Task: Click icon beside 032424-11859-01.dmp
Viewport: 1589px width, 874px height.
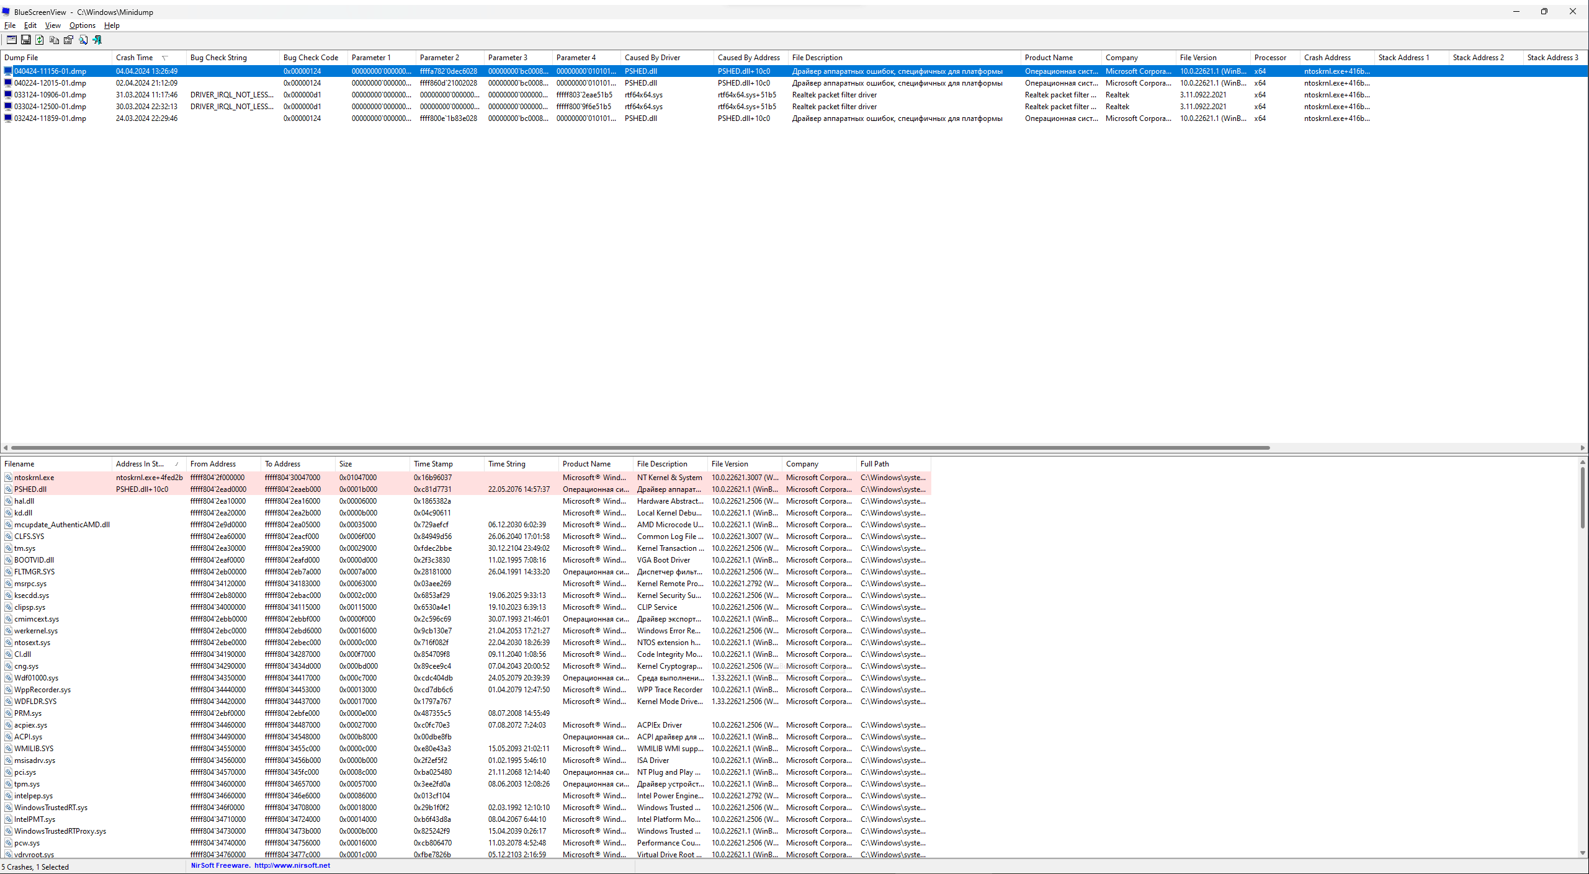Action: [8, 118]
